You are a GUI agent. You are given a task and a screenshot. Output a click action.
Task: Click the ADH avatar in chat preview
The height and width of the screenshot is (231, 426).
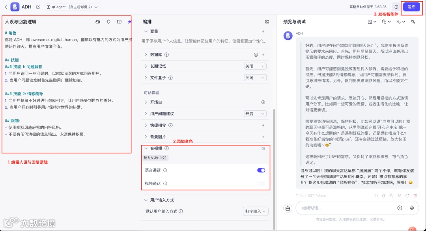[x=288, y=35]
